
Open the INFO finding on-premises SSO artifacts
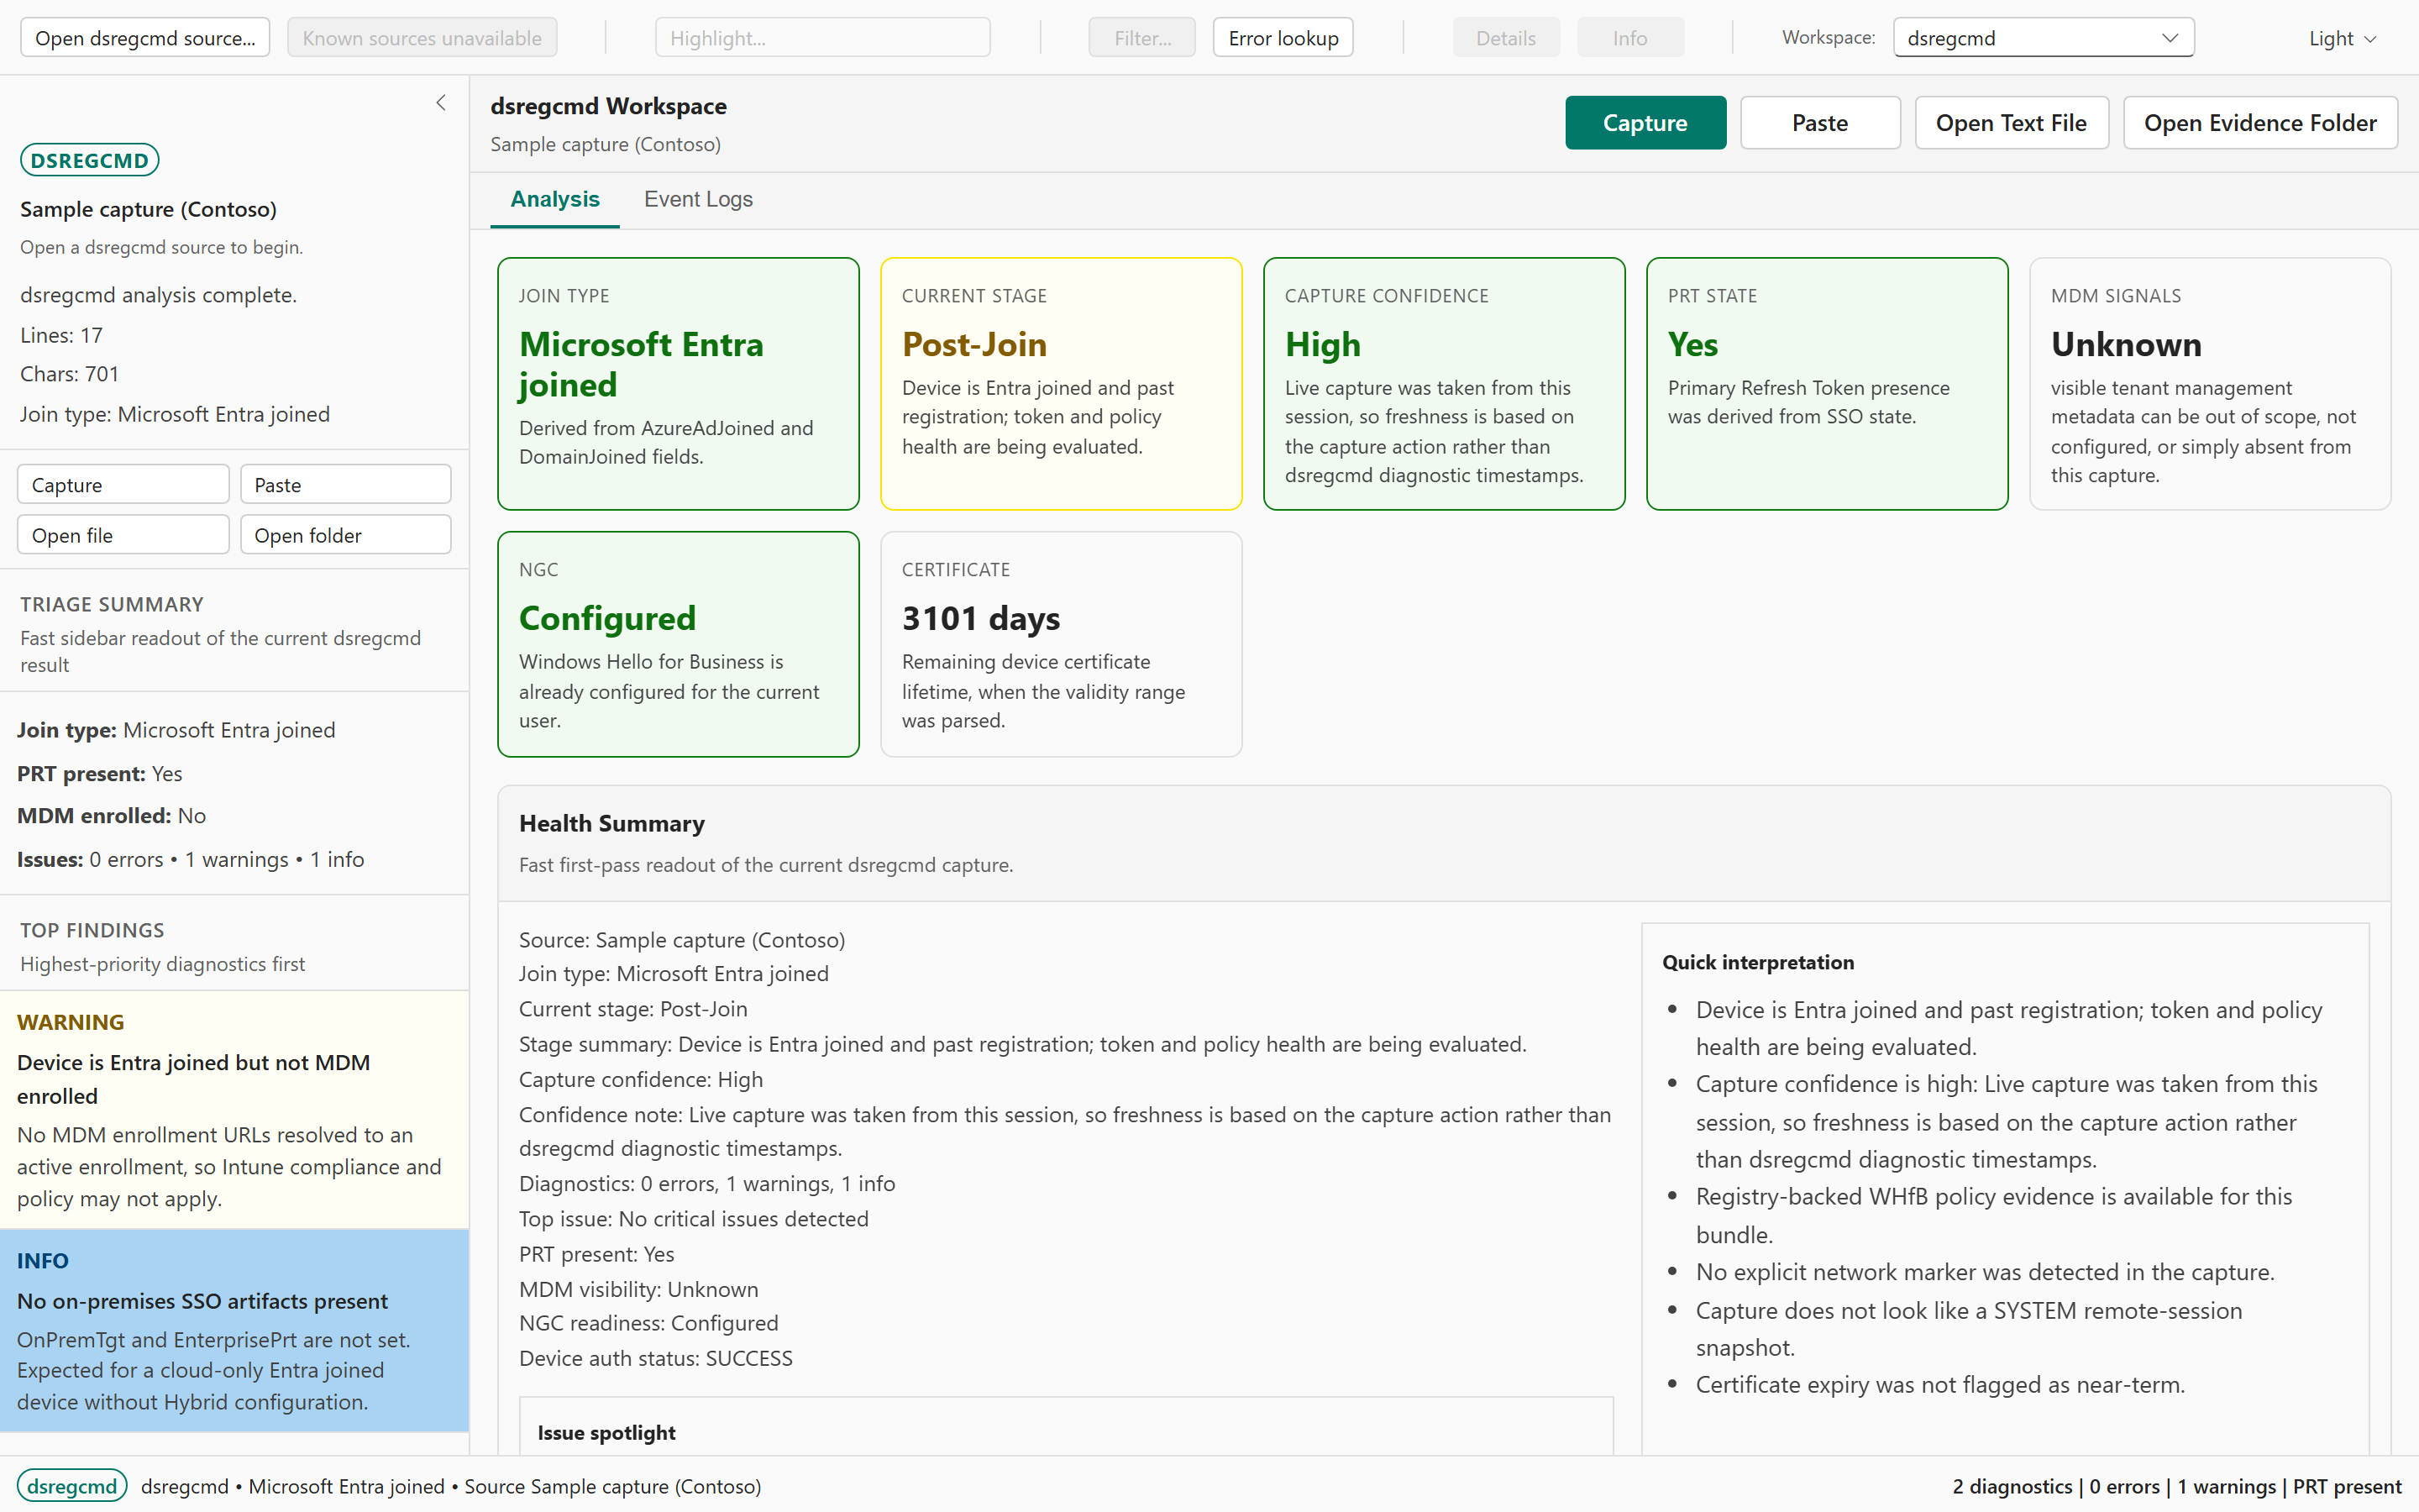pos(234,1331)
